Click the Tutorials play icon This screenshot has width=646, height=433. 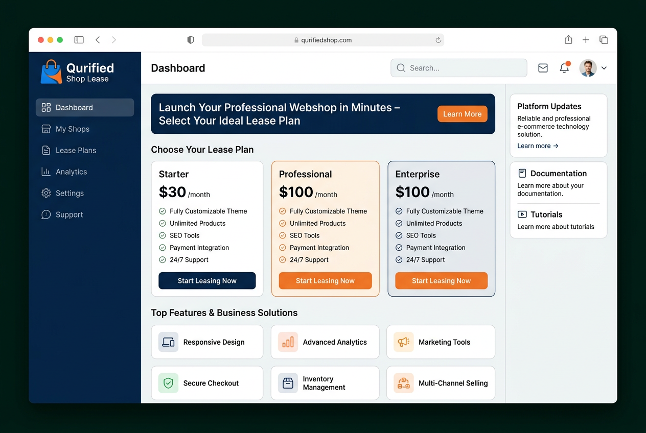pyautogui.click(x=522, y=214)
